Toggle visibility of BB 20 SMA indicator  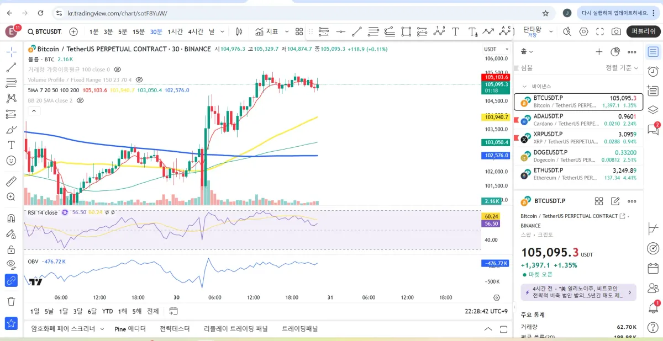(80, 100)
